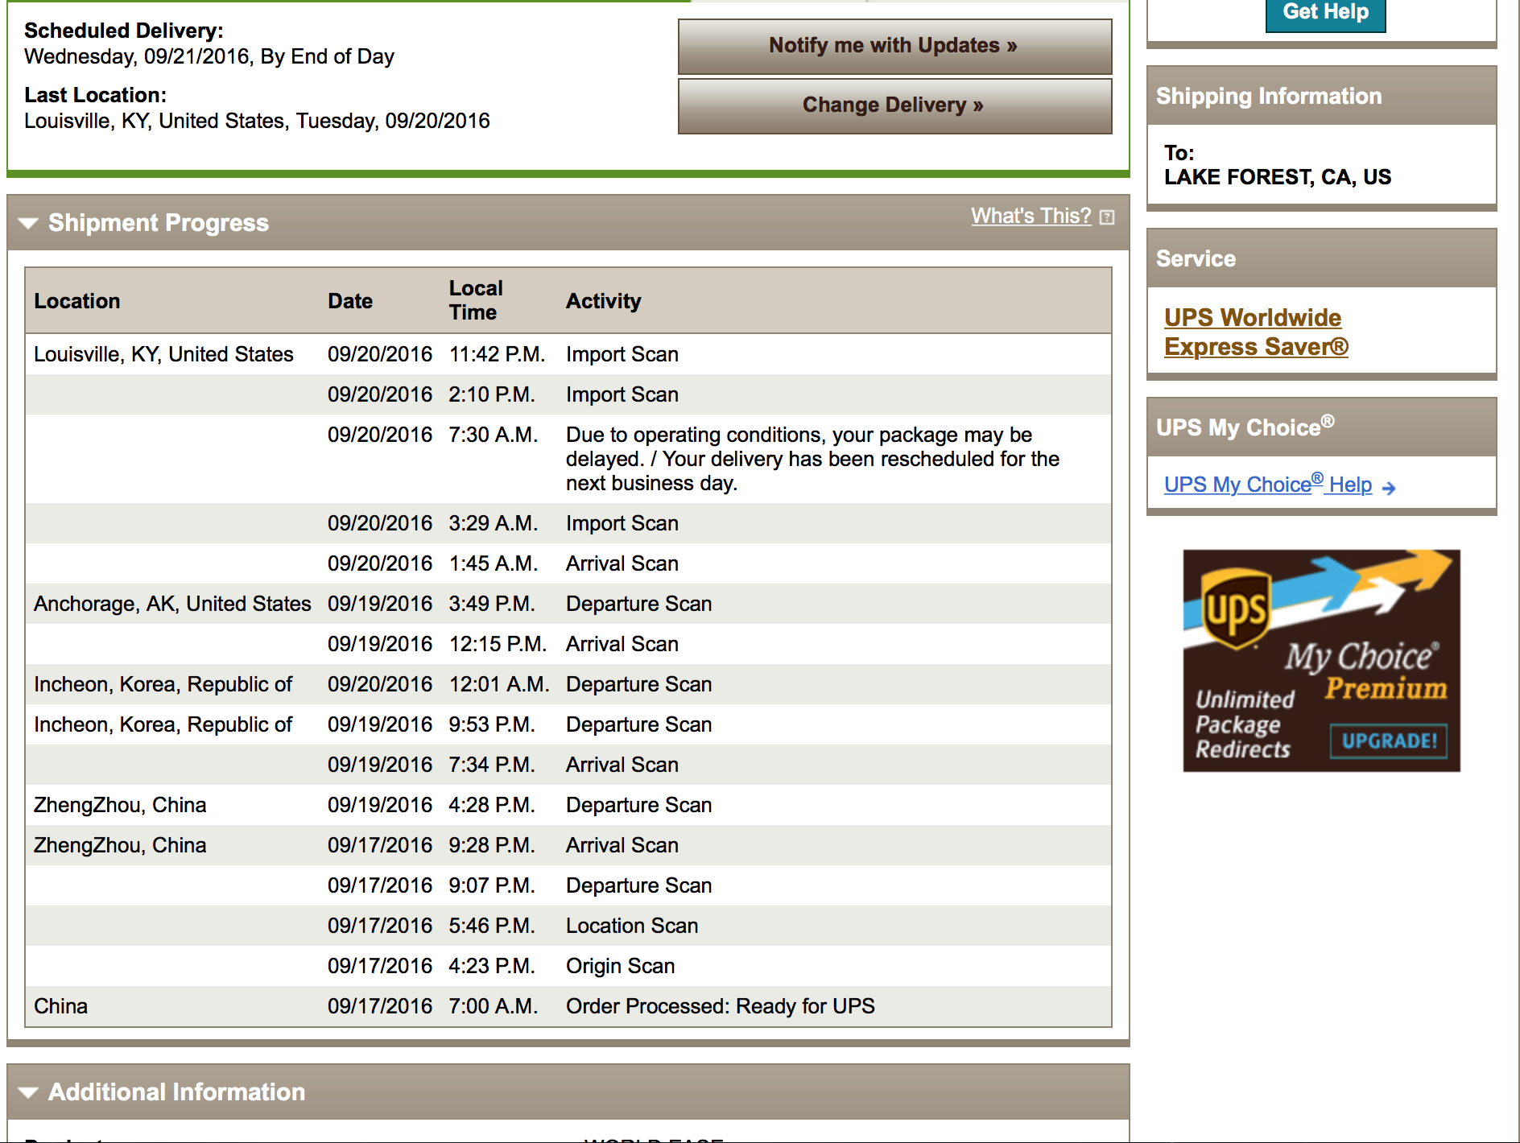Click the Shipping Information panel header

coord(1321,96)
